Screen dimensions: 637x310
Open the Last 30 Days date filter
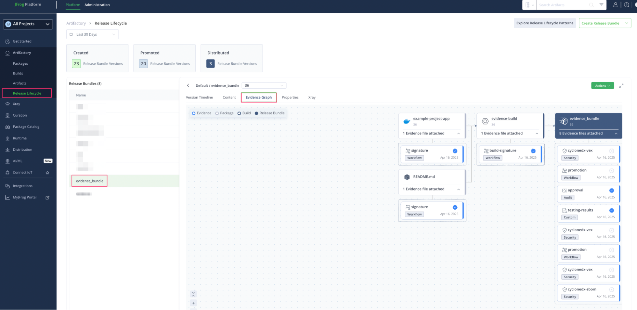click(92, 34)
